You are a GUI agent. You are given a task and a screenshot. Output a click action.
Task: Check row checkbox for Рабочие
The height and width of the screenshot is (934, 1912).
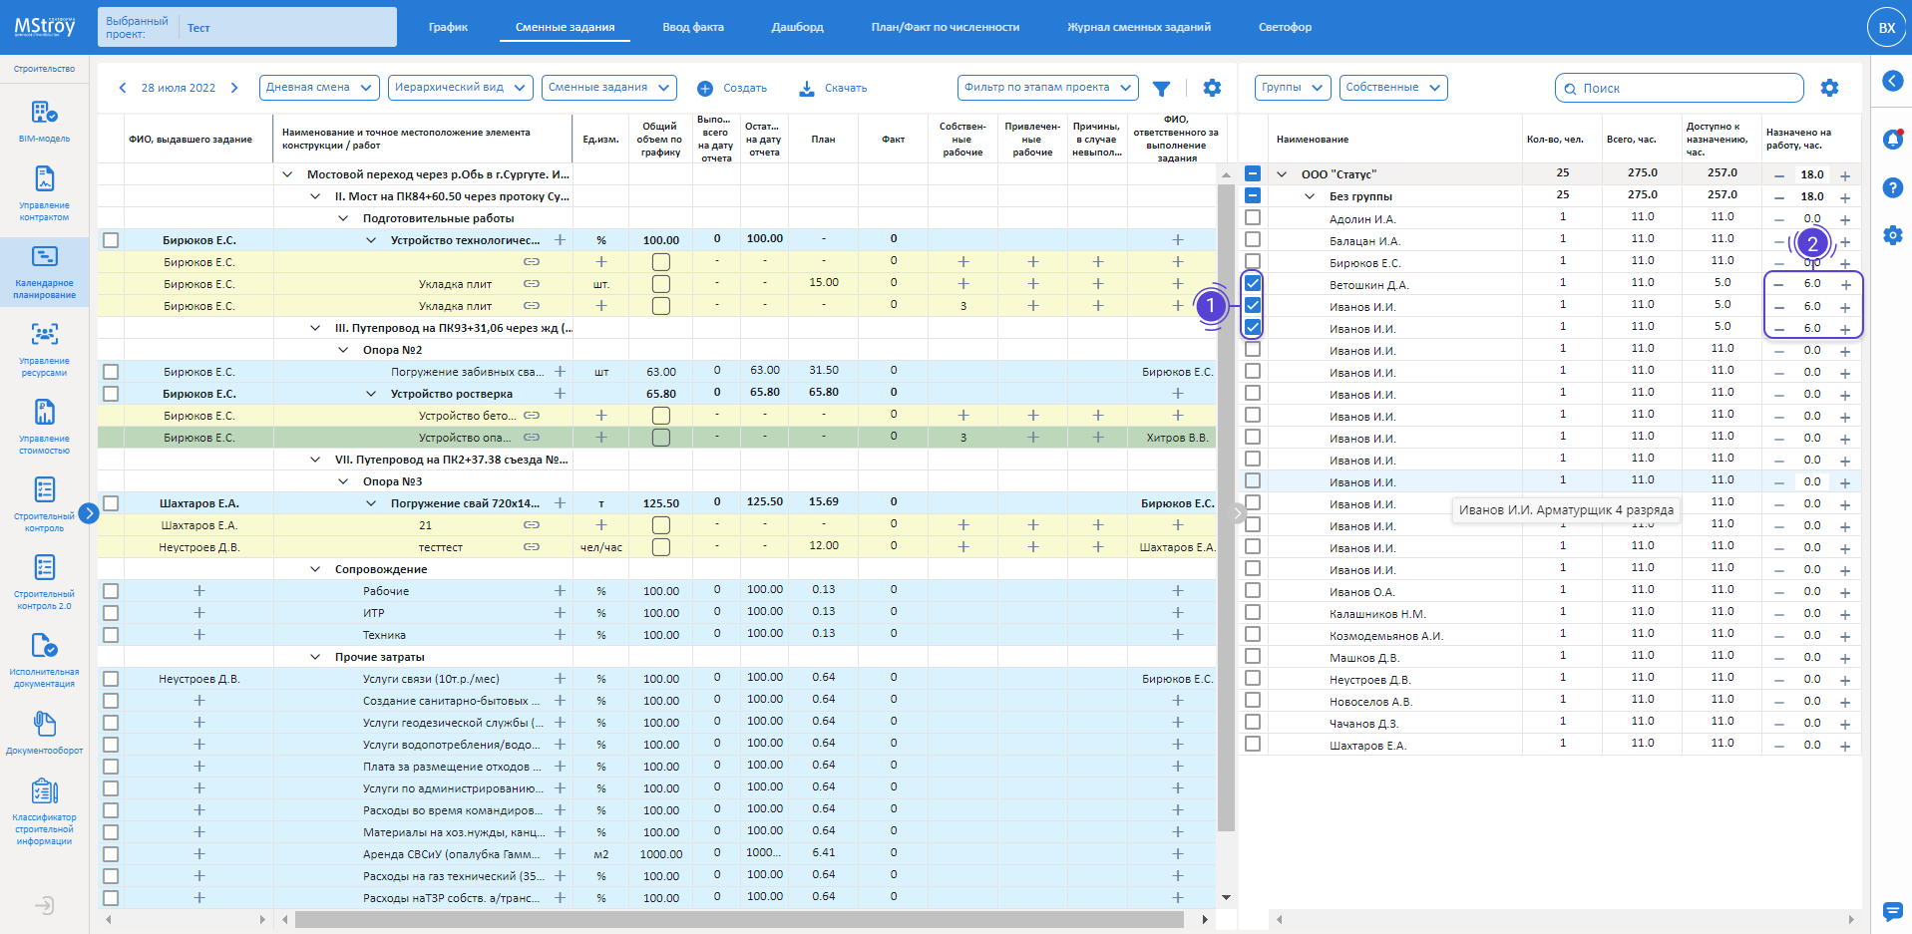click(111, 591)
